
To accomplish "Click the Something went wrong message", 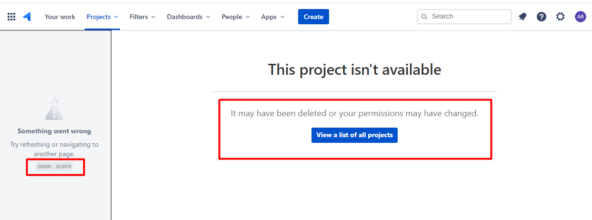I will [54, 131].
